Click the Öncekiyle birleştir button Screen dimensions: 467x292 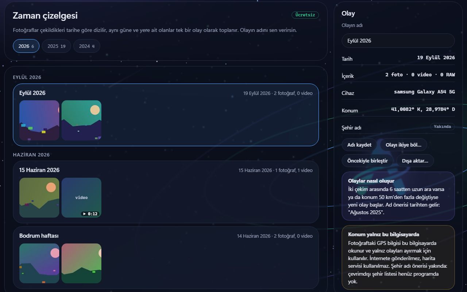point(367,161)
